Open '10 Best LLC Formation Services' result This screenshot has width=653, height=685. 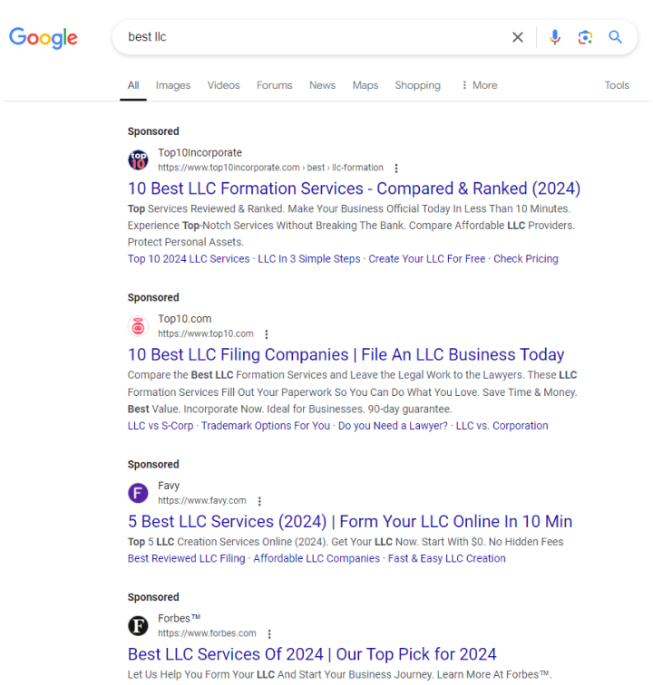pyautogui.click(x=354, y=188)
